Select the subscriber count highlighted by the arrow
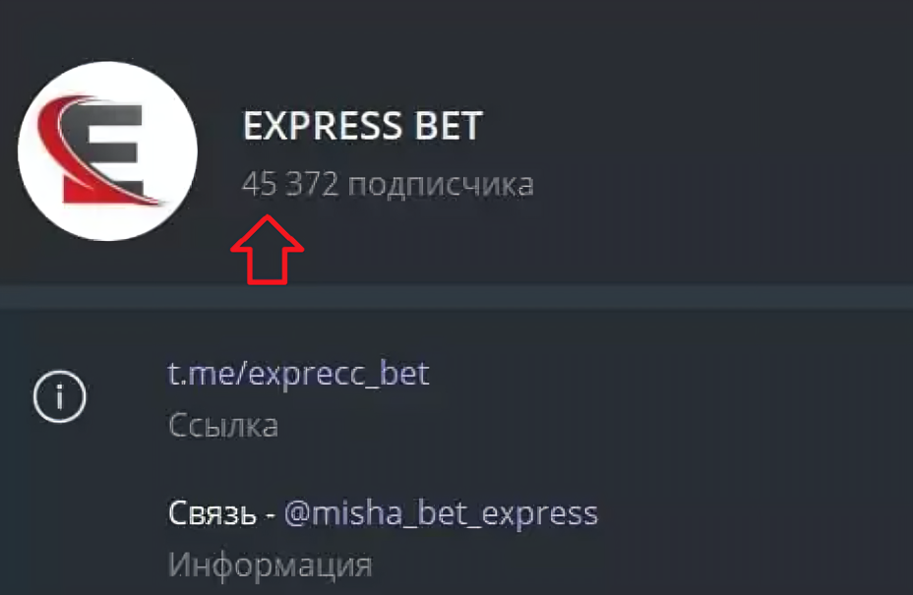This screenshot has height=595, width=913. [390, 184]
